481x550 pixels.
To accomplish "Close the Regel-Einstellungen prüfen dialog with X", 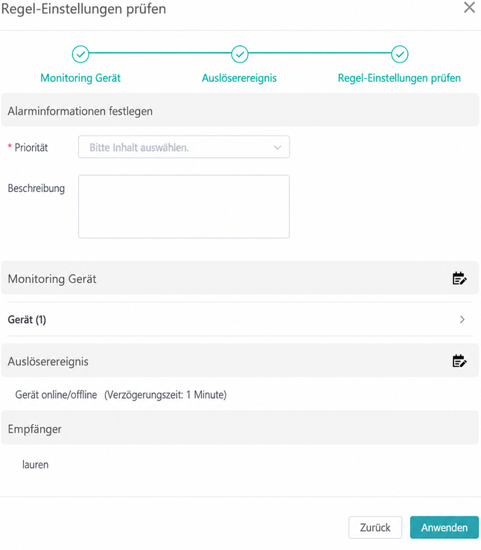I will coord(469,7).
